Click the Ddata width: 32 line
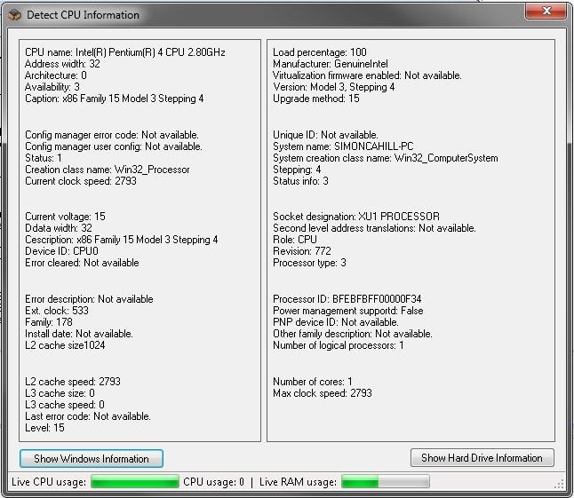Image resolution: width=574 pixels, height=498 pixels. (59, 228)
